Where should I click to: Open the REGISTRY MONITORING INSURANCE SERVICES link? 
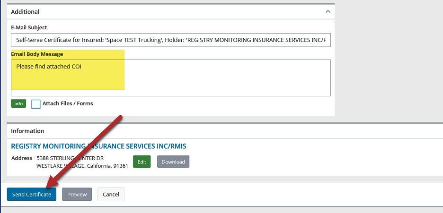coord(98,146)
